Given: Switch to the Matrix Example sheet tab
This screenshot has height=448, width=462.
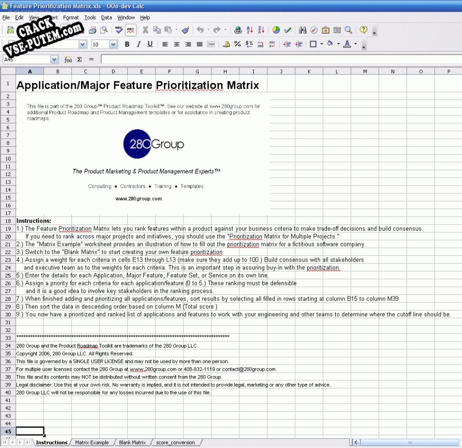Looking at the screenshot, I should pyautogui.click(x=92, y=442).
